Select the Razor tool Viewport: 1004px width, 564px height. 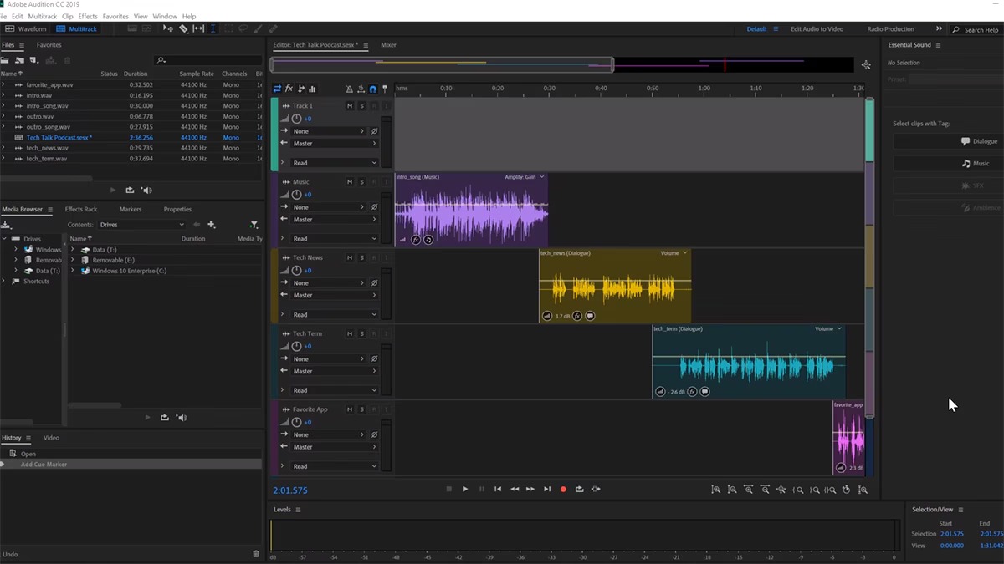click(x=183, y=28)
